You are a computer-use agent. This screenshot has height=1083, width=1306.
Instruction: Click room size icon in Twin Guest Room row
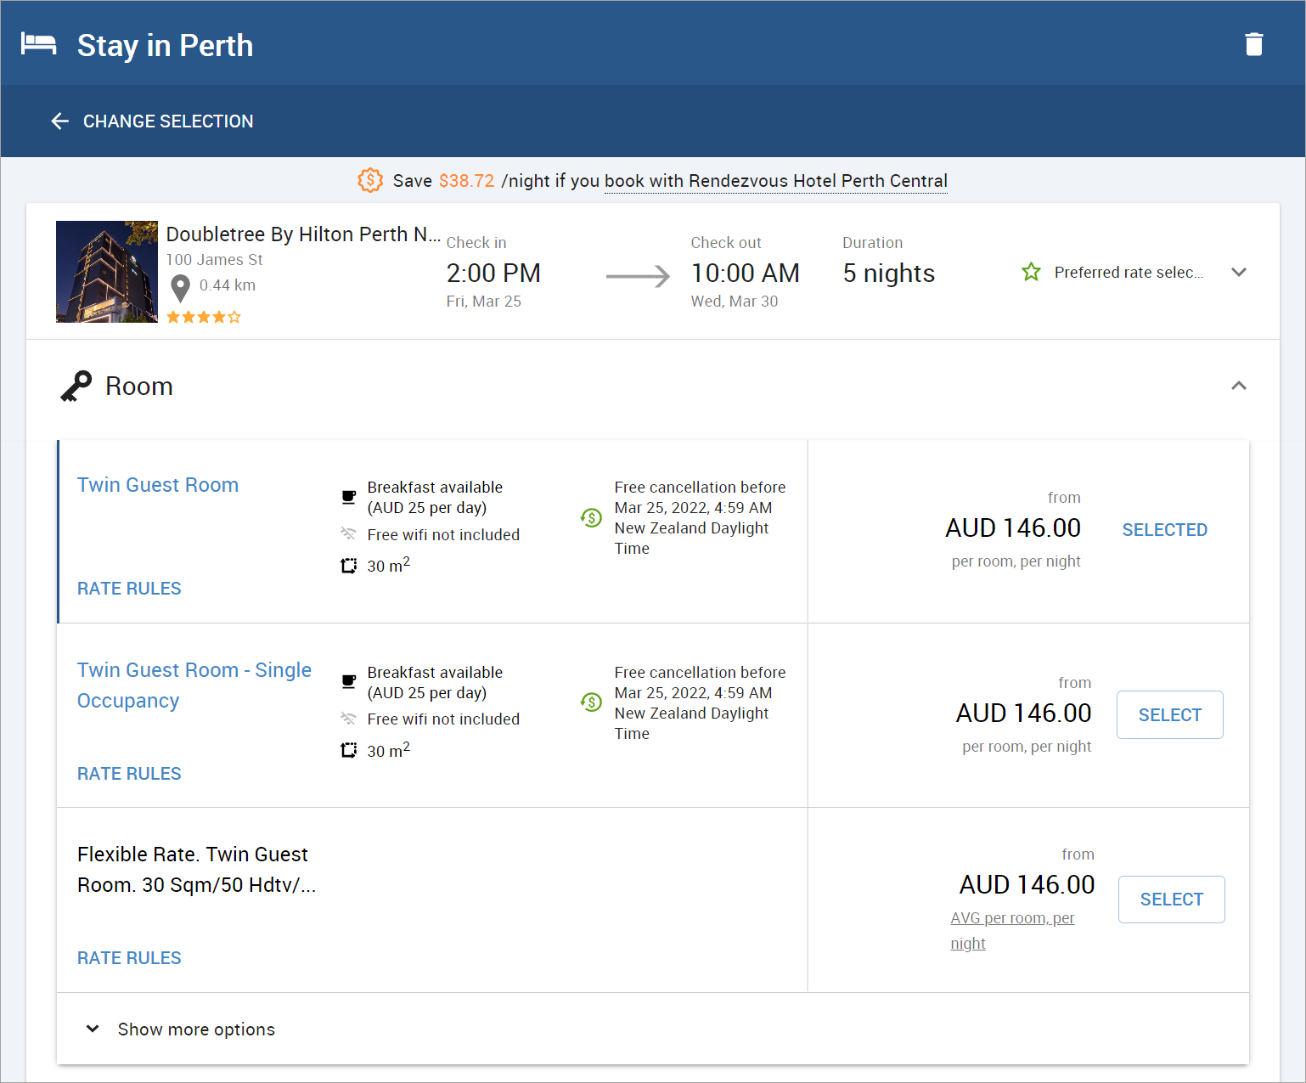348,566
